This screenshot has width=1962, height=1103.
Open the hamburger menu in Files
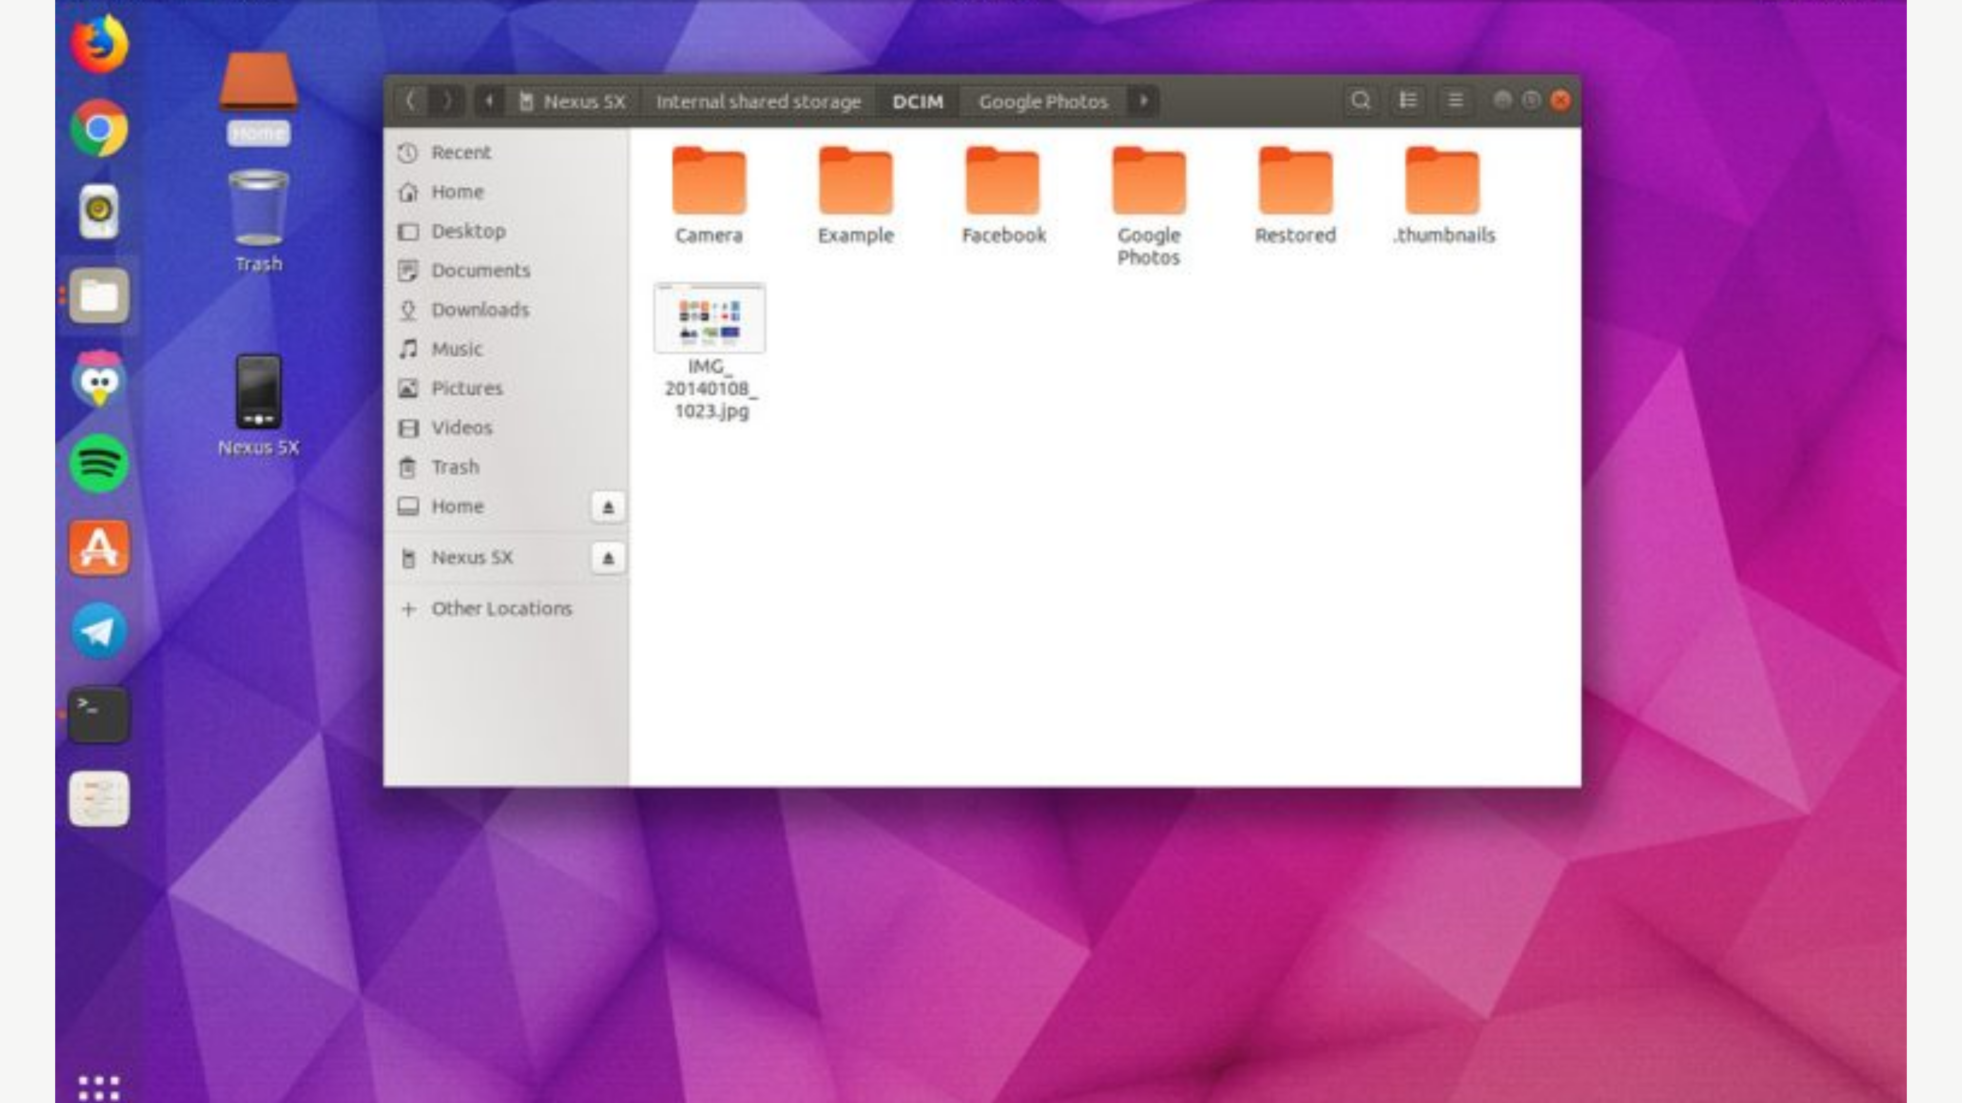[1455, 101]
